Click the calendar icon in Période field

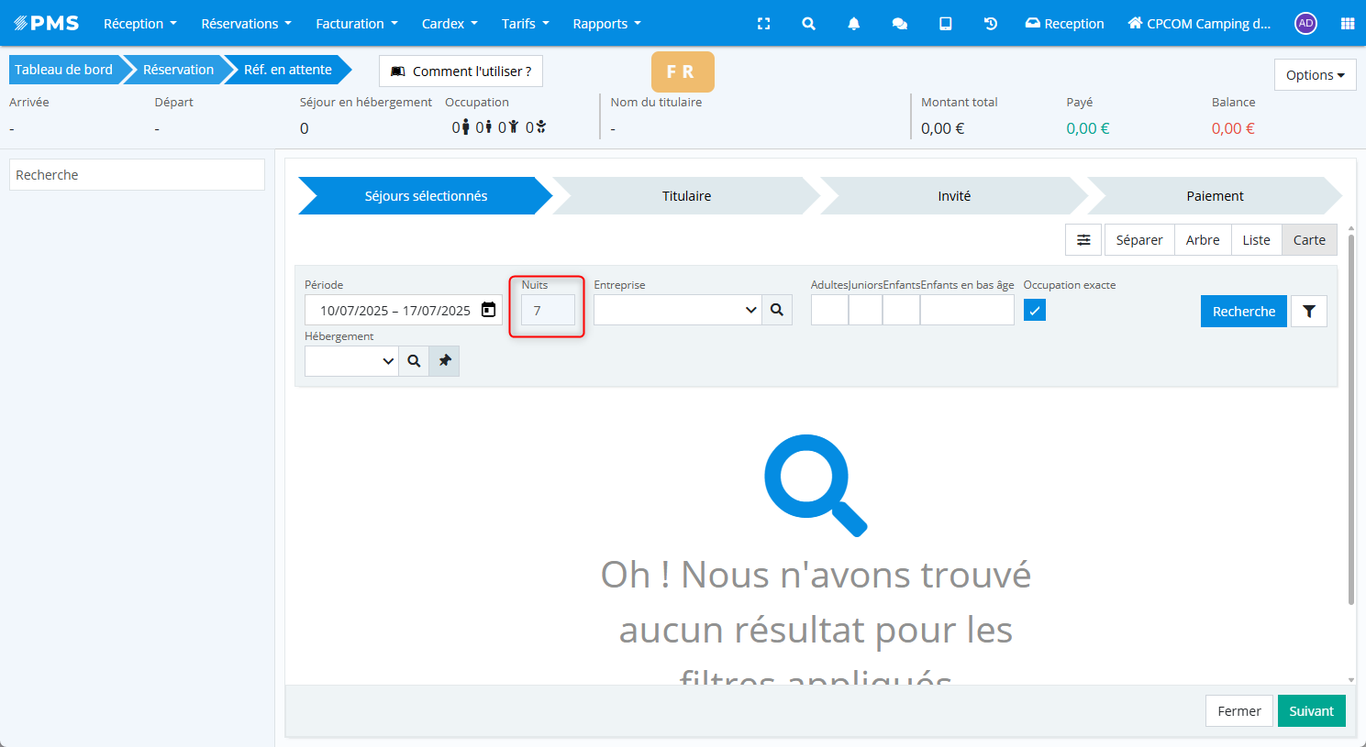click(489, 310)
